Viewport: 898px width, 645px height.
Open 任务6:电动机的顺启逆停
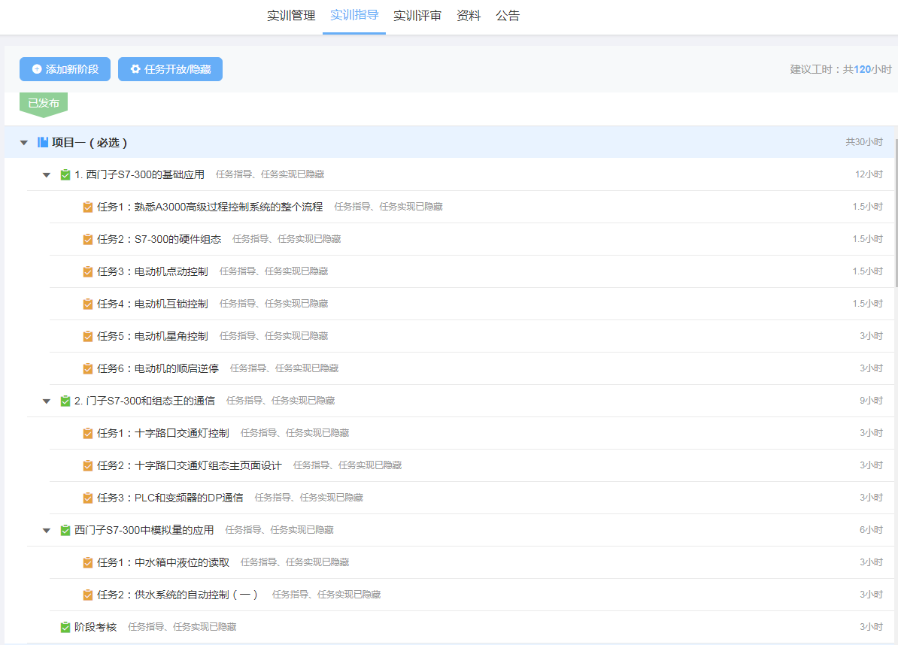[157, 368]
